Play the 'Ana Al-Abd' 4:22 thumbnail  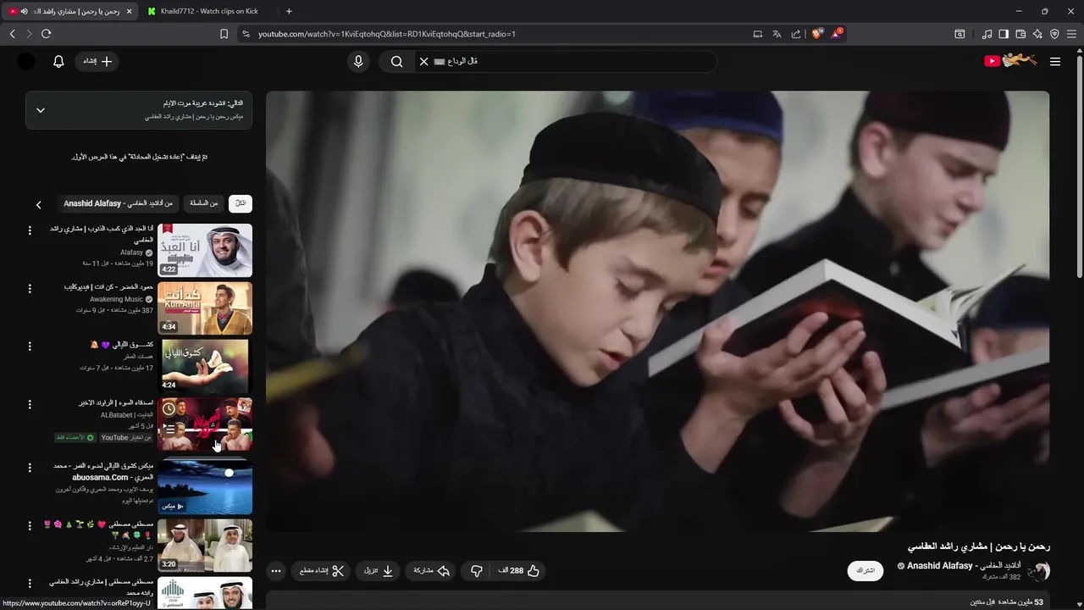[x=205, y=250]
